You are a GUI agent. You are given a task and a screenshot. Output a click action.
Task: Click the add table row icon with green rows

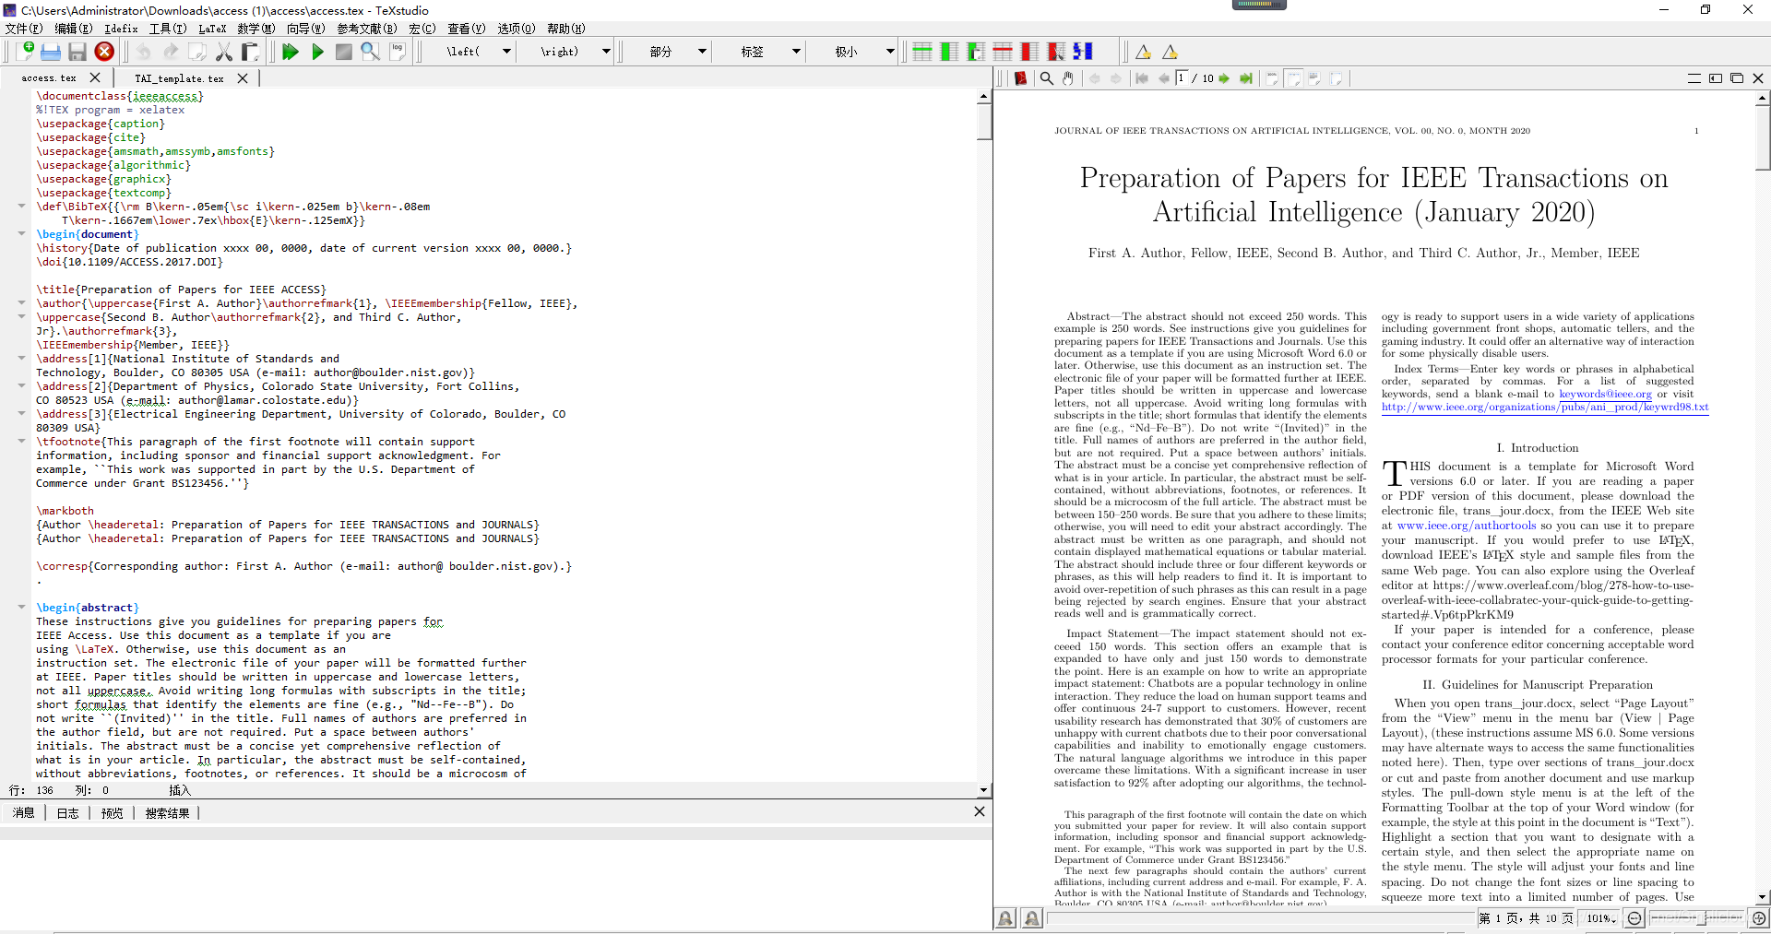(921, 52)
